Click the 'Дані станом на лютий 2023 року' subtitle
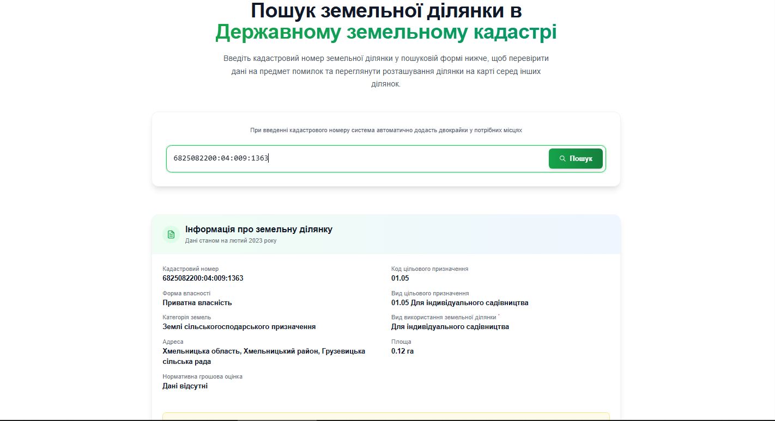 pos(231,240)
